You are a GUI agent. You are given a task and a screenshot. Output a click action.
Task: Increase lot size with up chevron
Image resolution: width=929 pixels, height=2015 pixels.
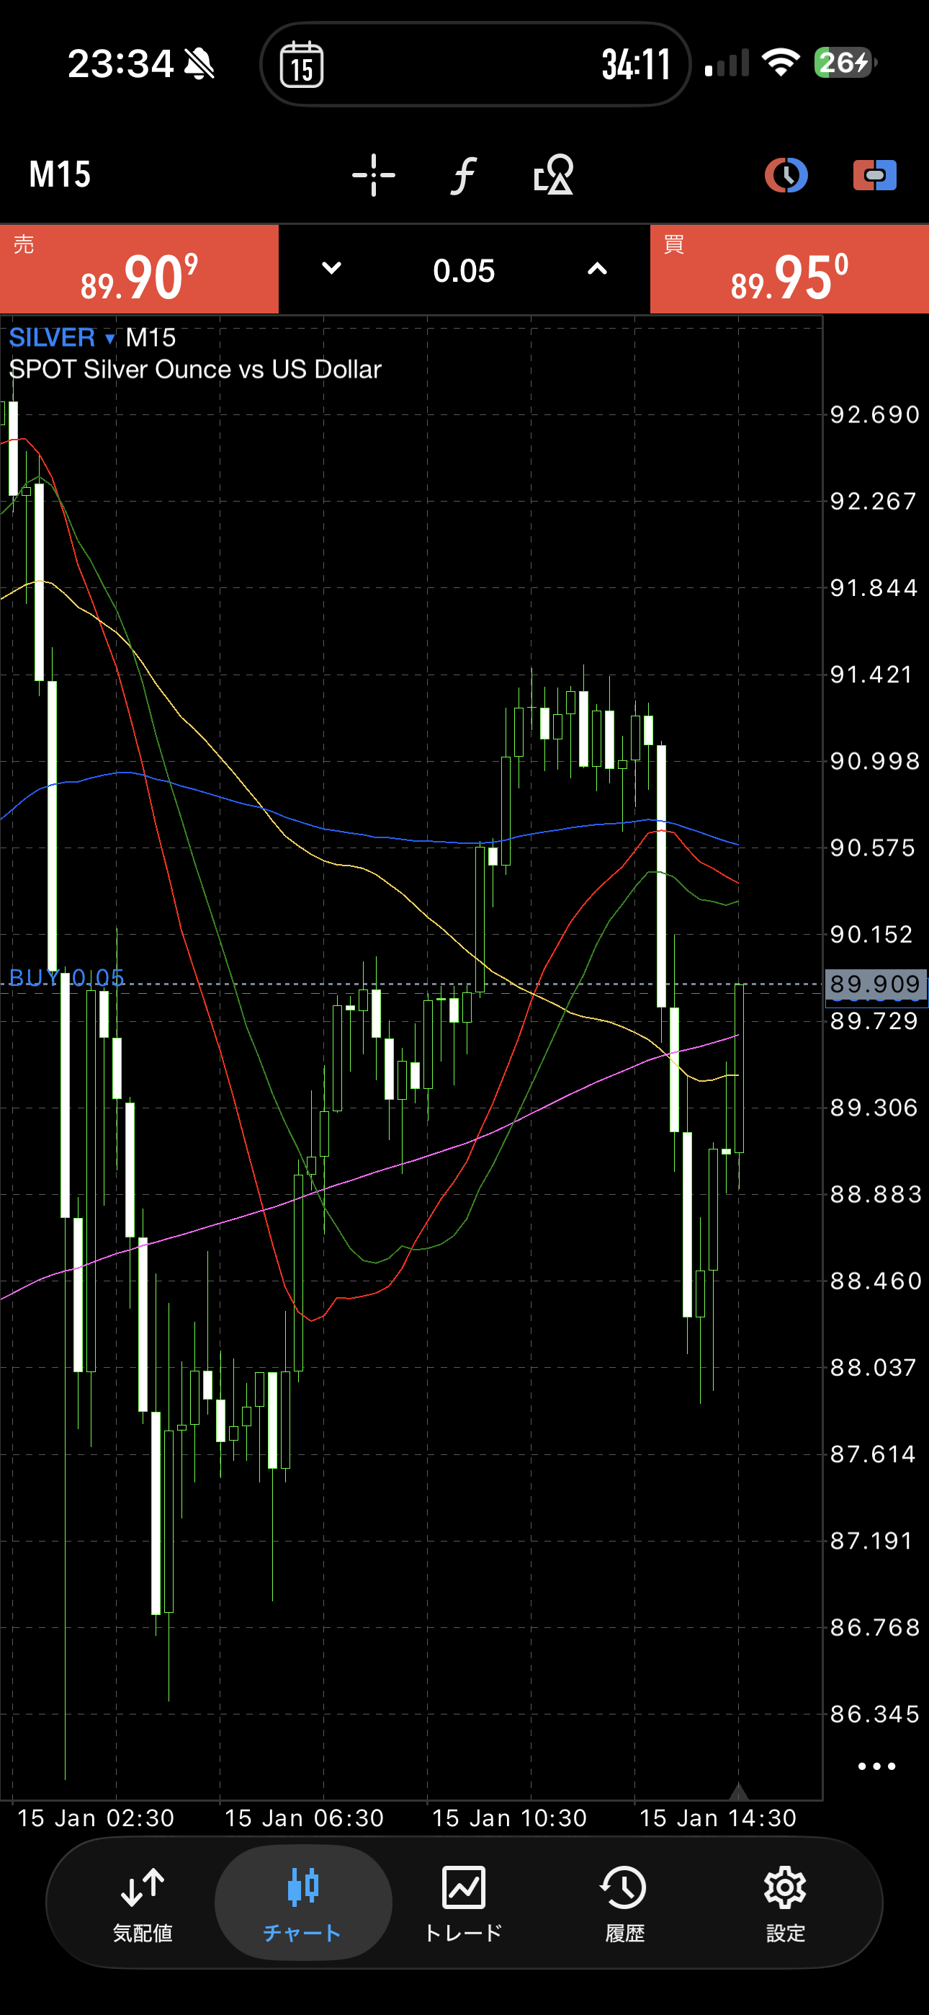pyautogui.click(x=597, y=269)
